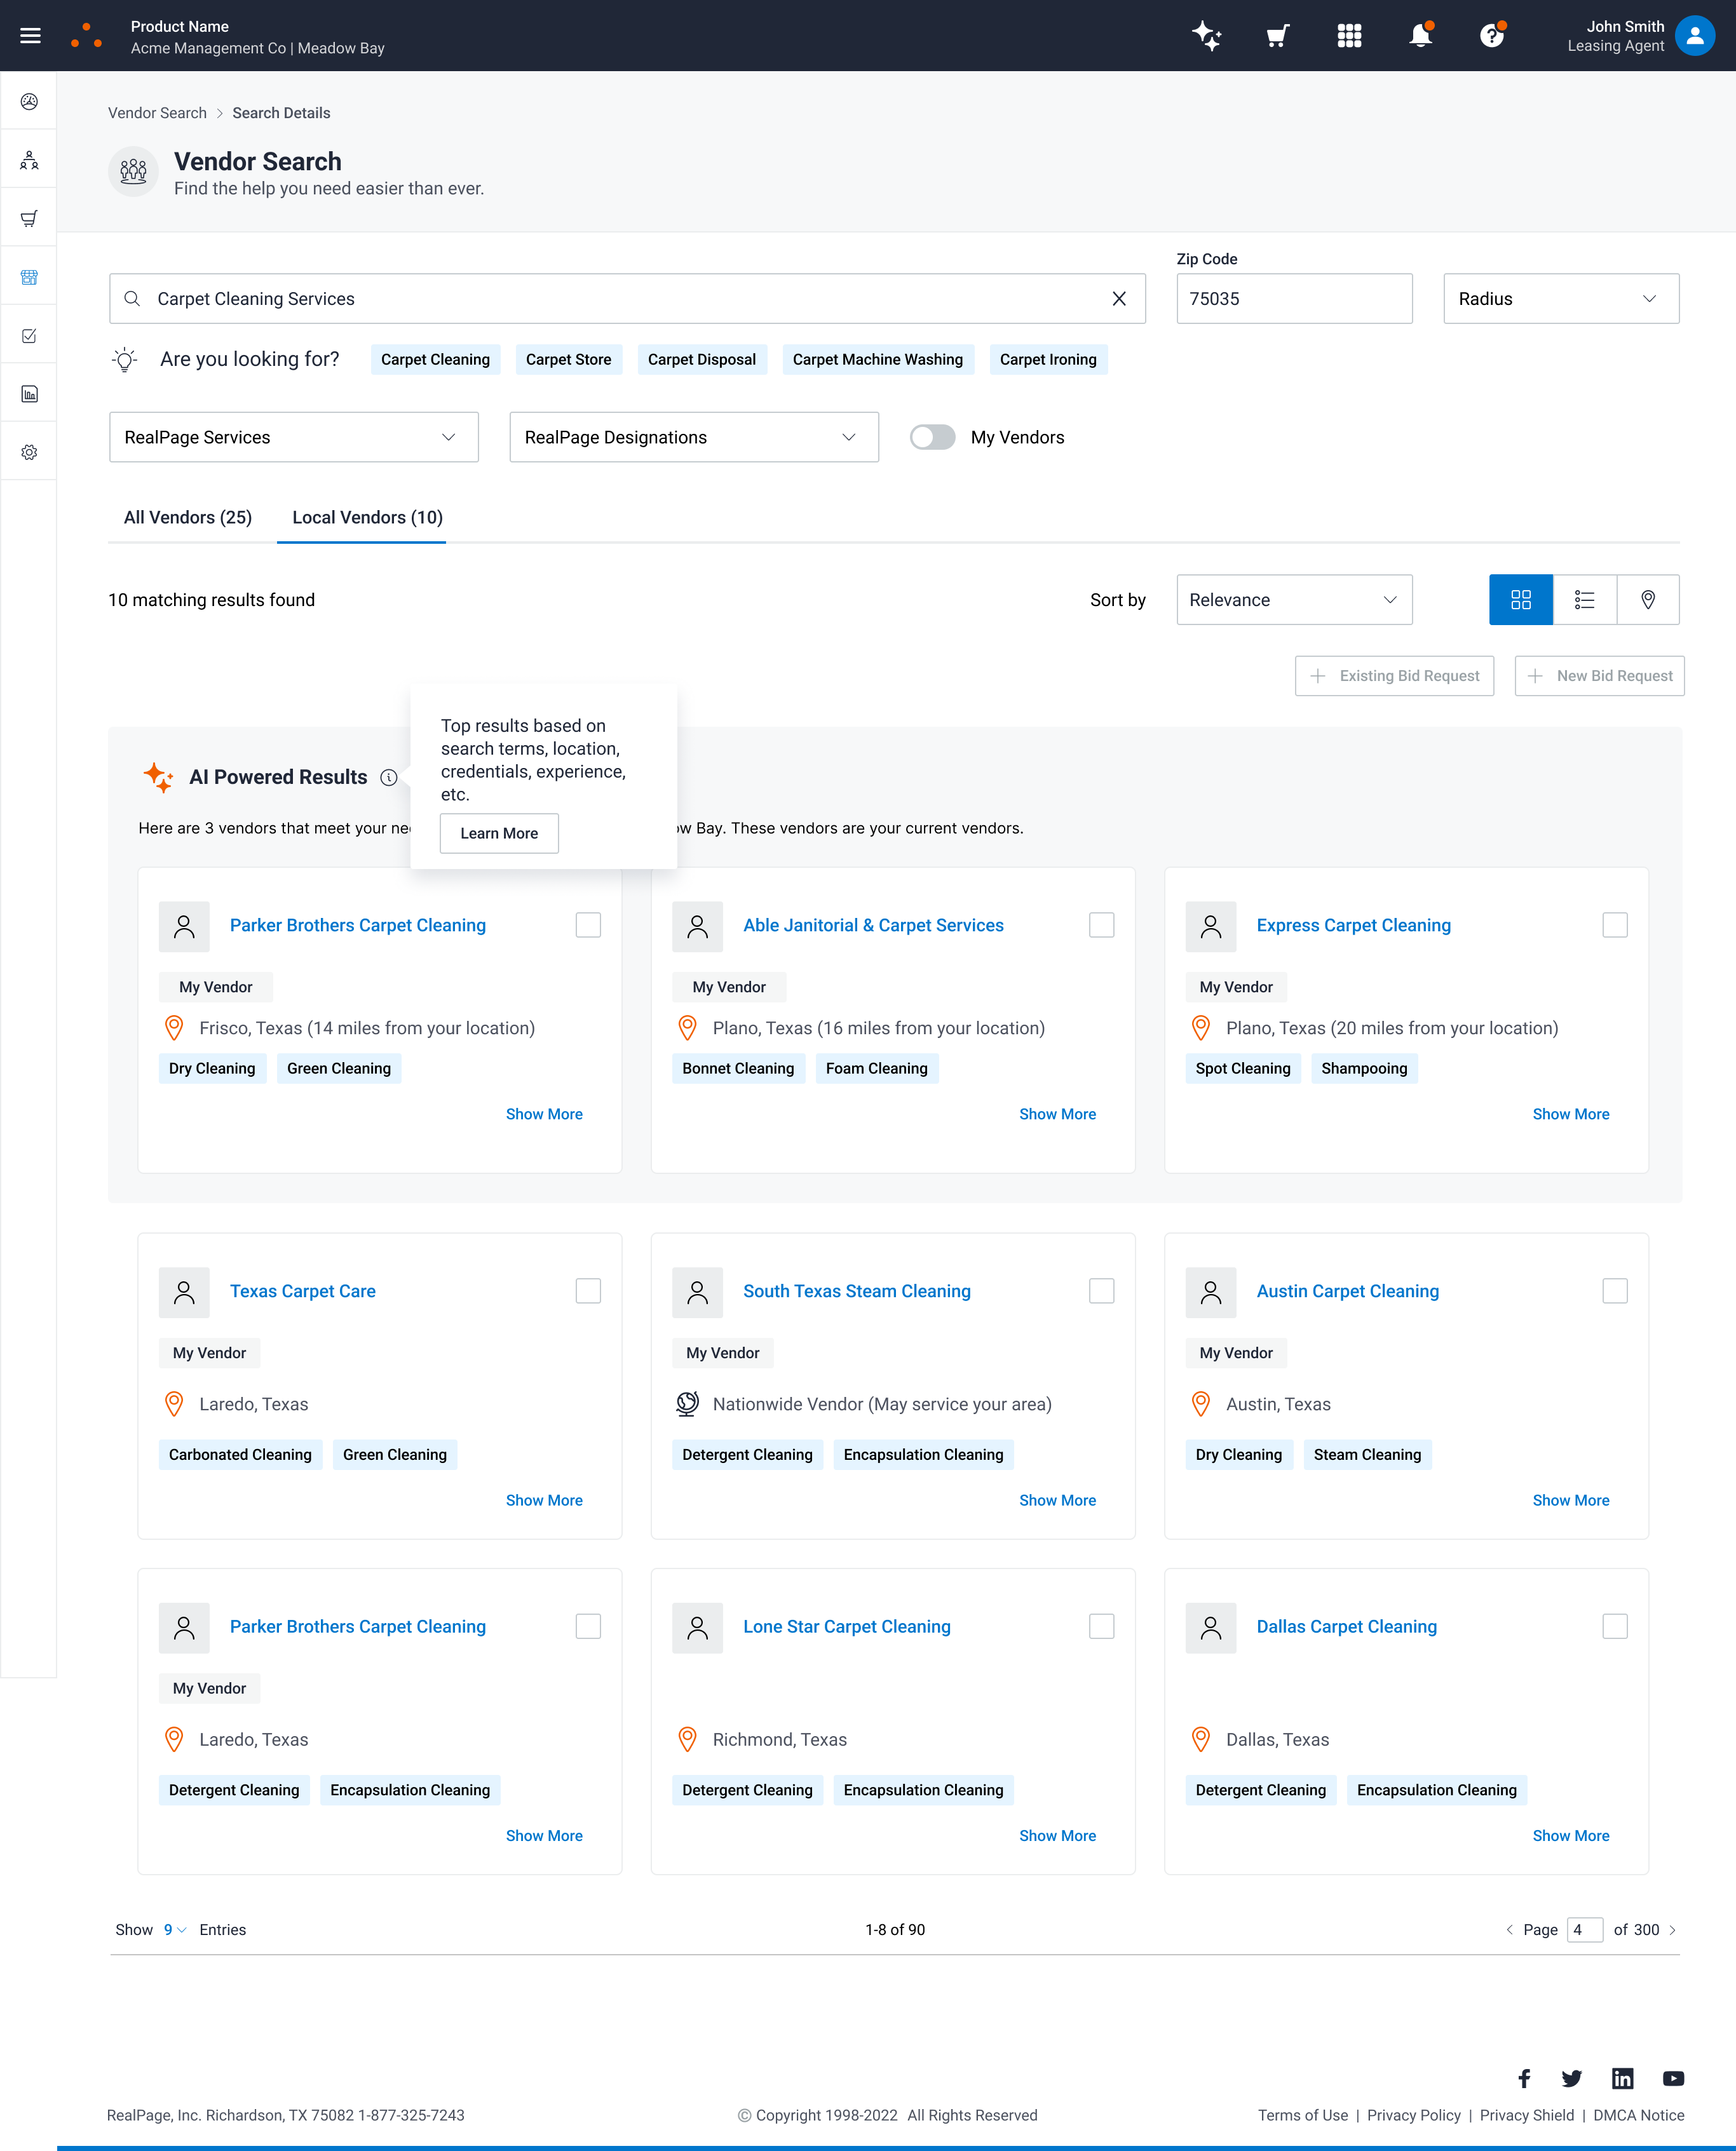Open RealPage Services dropdown
The image size is (1736, 2151).
(294, 438)
